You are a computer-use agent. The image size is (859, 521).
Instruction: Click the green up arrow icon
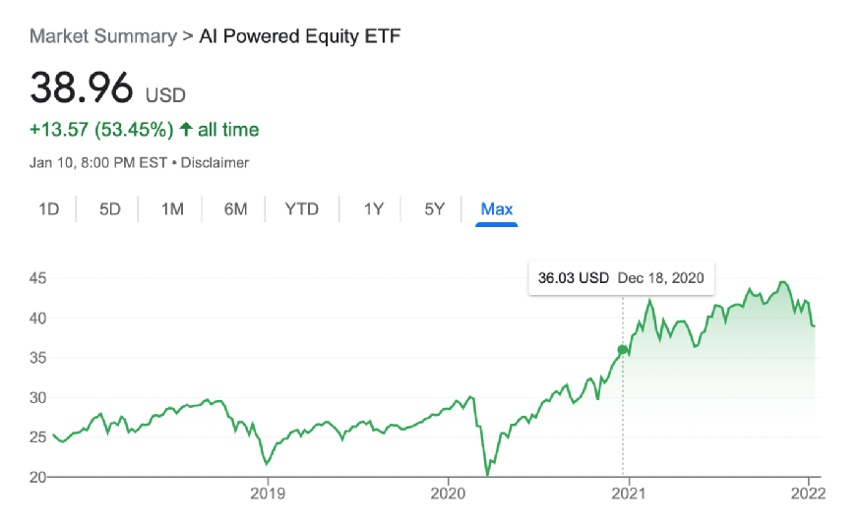click(186, 130)
